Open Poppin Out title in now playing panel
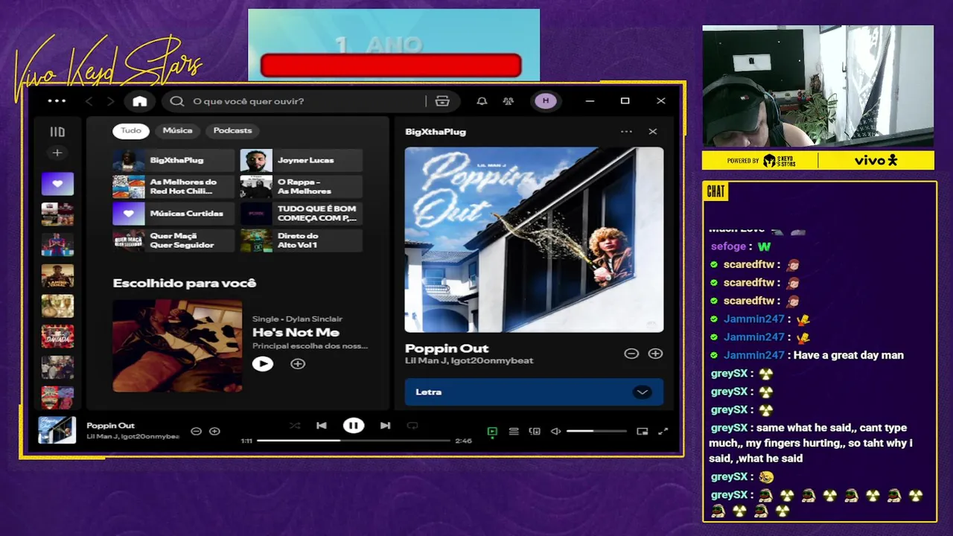Image resolution: width=953 pixels, height=536 pixels. tap(447, 348)
